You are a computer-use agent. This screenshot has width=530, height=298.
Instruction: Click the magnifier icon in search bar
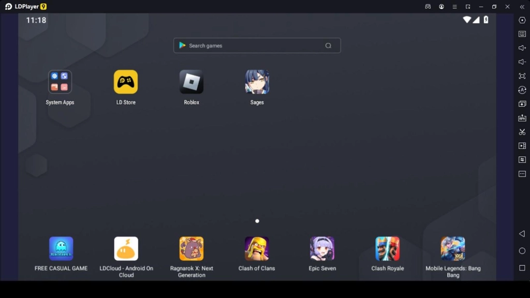[x=328, y=46]
